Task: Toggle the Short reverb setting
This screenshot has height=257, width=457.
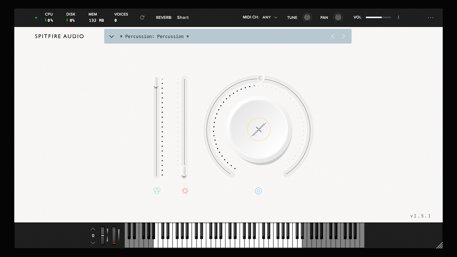Action: pyautogui.click(x=183, y=18)
